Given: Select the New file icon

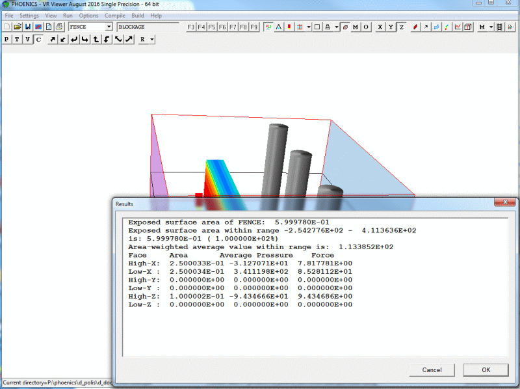Looking at the screenshot, I should (x=6, y=27).
